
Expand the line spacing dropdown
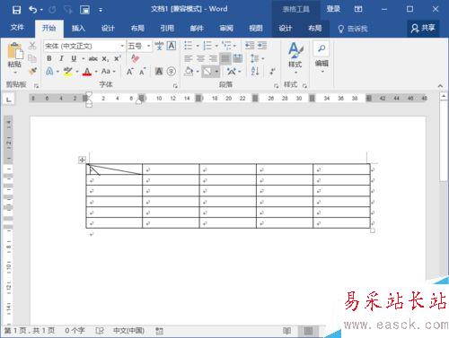click(263, 58)
